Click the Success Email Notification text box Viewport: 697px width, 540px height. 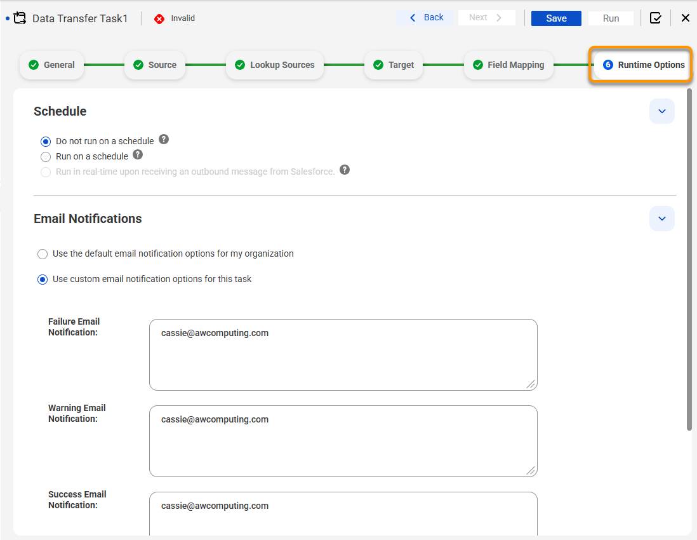[343, 514]
